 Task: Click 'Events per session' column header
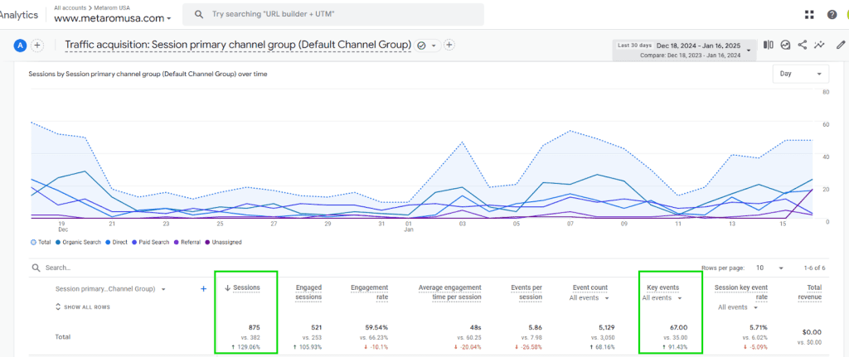pos(526,292)
